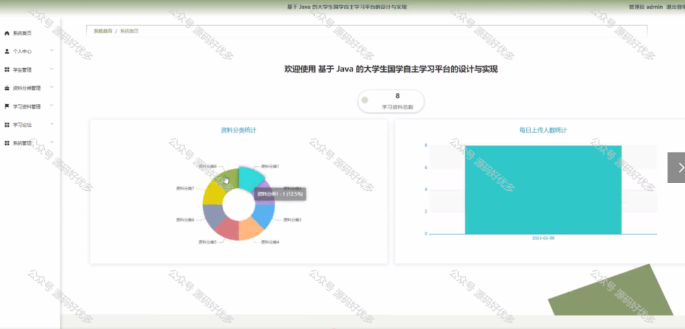This screenshot has width=685, height=329.
Task: Expand the 学习论坛 submenu arrow
Action: click(52, 124)
